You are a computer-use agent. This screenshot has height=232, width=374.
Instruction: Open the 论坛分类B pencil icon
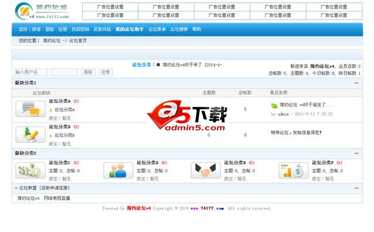click(x=30, y=134)
